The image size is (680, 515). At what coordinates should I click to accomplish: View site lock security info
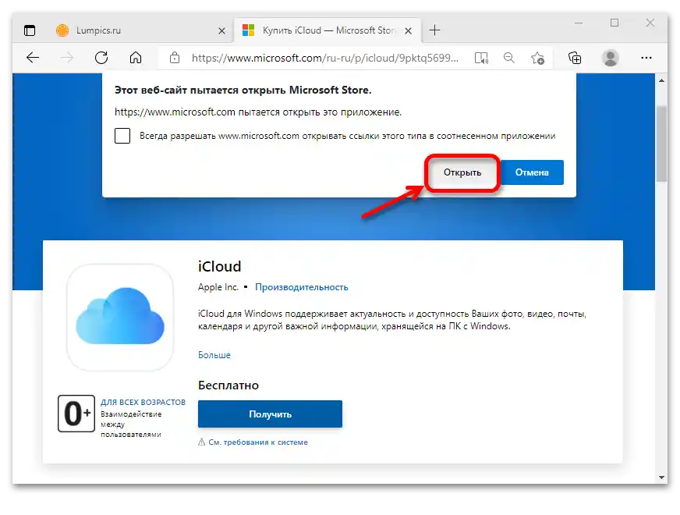point(175,58)
